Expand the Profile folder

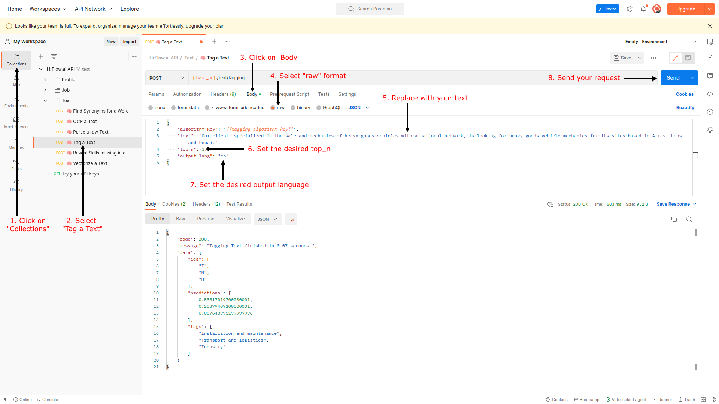pyautogui.click(x=45, y=80)
